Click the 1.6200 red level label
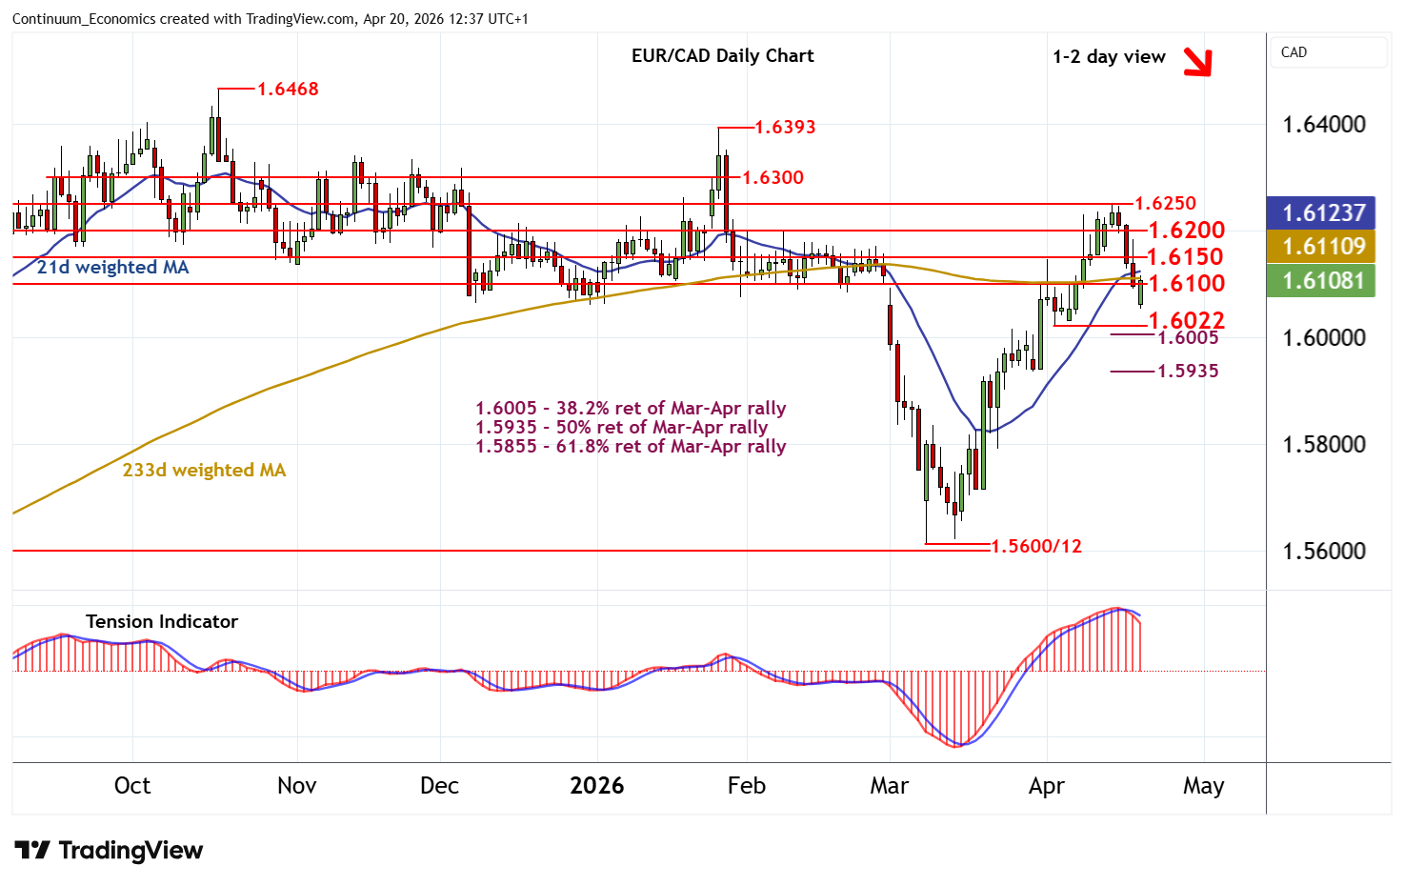 click(1186, 230)
